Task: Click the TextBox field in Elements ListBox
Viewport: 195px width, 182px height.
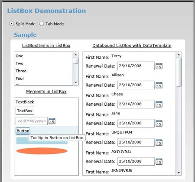Action: (x=25, y=111)
